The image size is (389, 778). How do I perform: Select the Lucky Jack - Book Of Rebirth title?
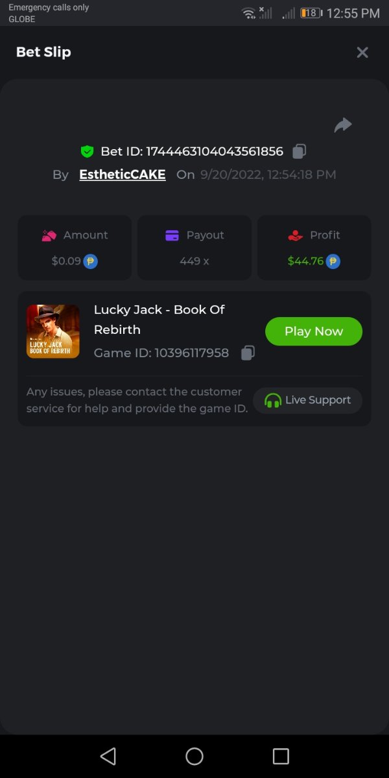pos(159,319)
